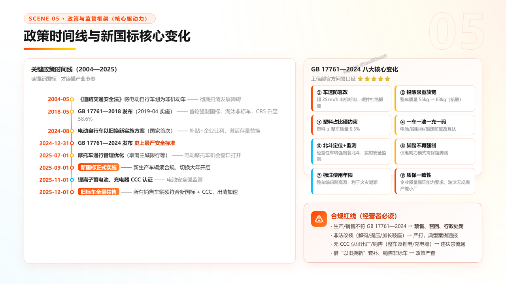Open the ② 铅酸限重放宽 card

[x=435, y=99]
